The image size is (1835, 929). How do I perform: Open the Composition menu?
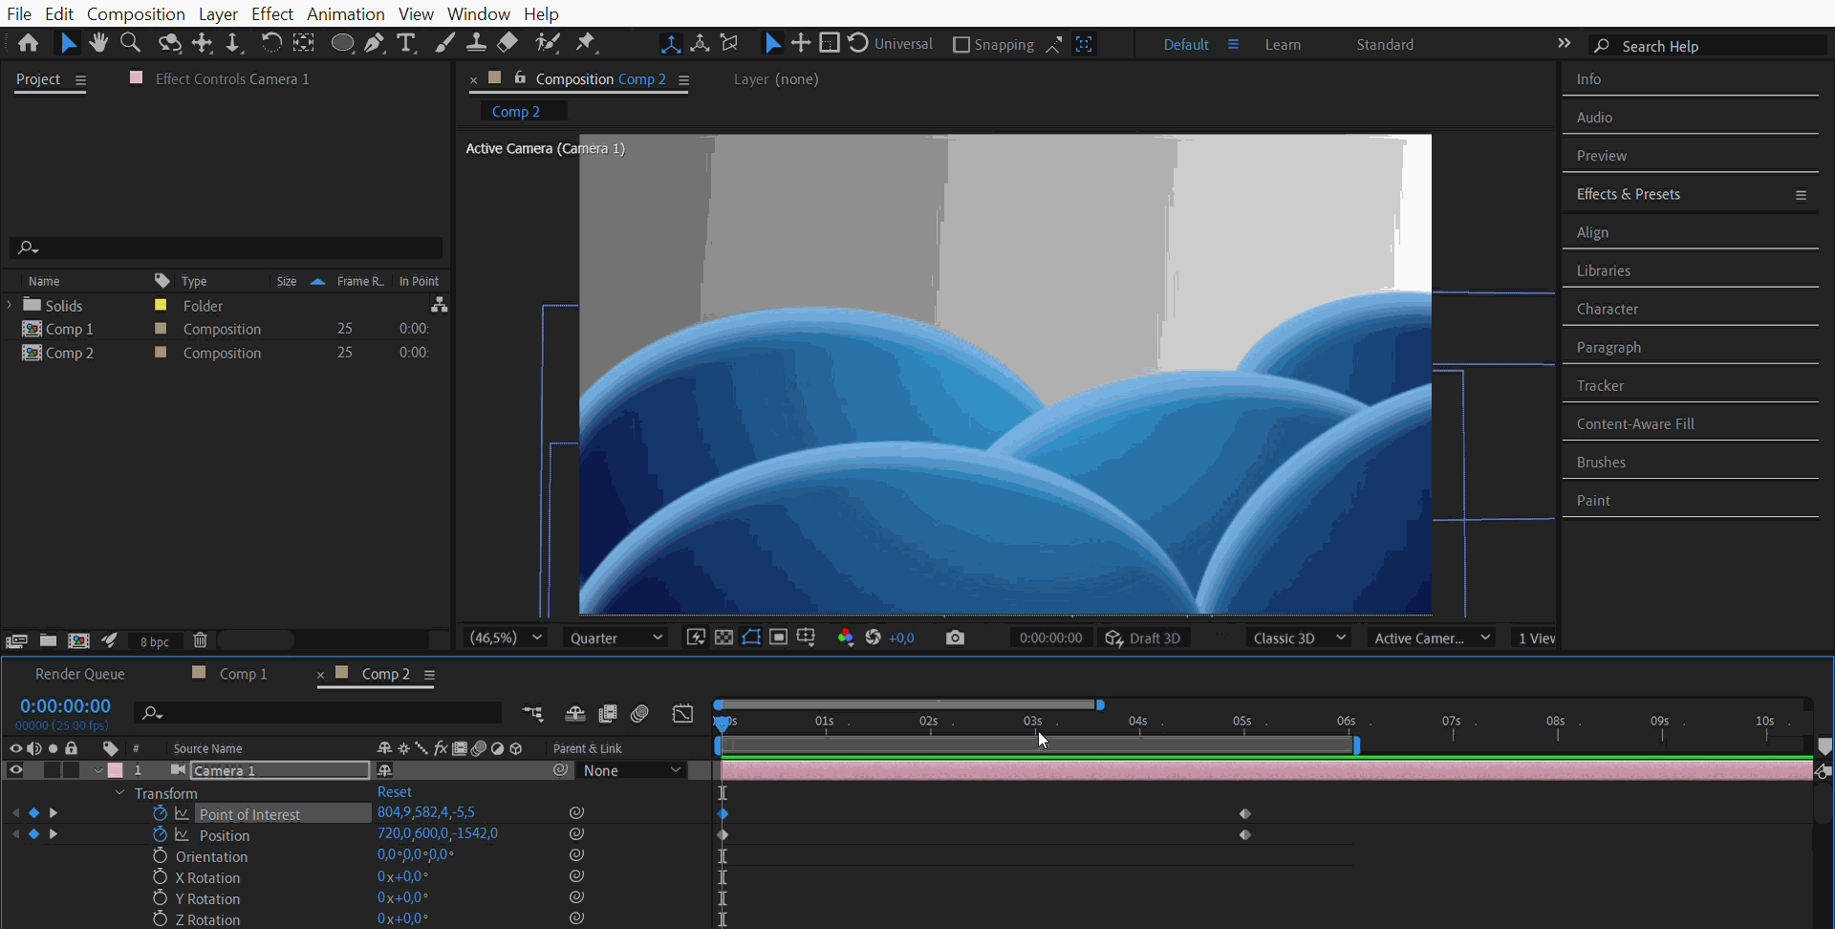136,13
